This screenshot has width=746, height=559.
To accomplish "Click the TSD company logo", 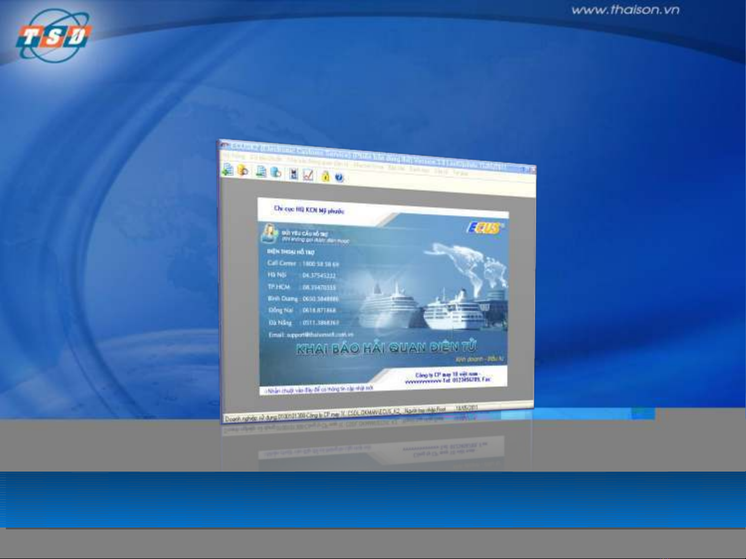I will (x=53, y=37).
